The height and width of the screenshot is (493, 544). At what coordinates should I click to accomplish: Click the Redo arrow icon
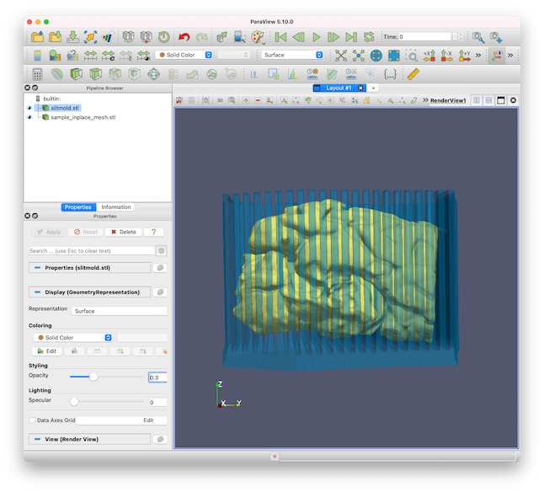coord(201,37)
